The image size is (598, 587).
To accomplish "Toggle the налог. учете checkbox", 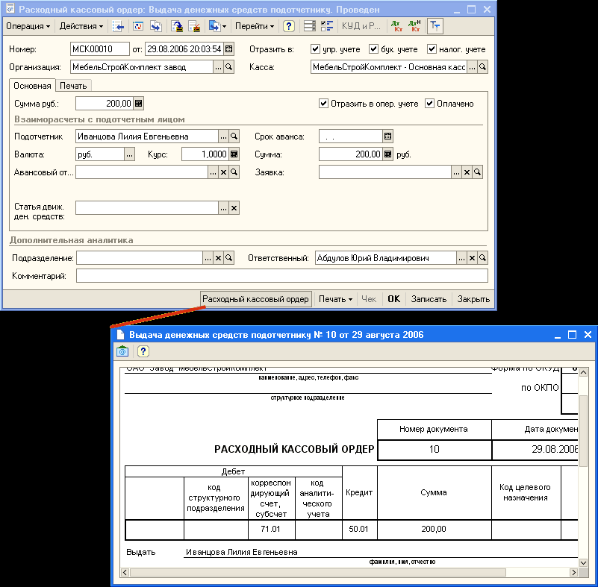I will click(432, 48).
